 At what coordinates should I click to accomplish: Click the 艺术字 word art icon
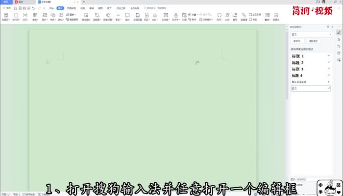(175, 17)
